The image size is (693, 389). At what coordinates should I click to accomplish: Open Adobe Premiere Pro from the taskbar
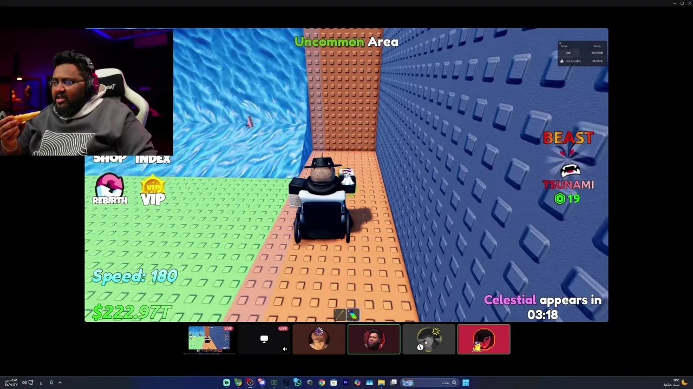coord(345,383)
